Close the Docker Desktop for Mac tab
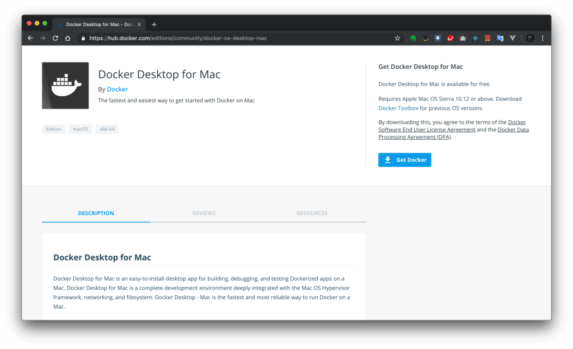The width and height of the screenshot is (573, 349). (139, 25)
